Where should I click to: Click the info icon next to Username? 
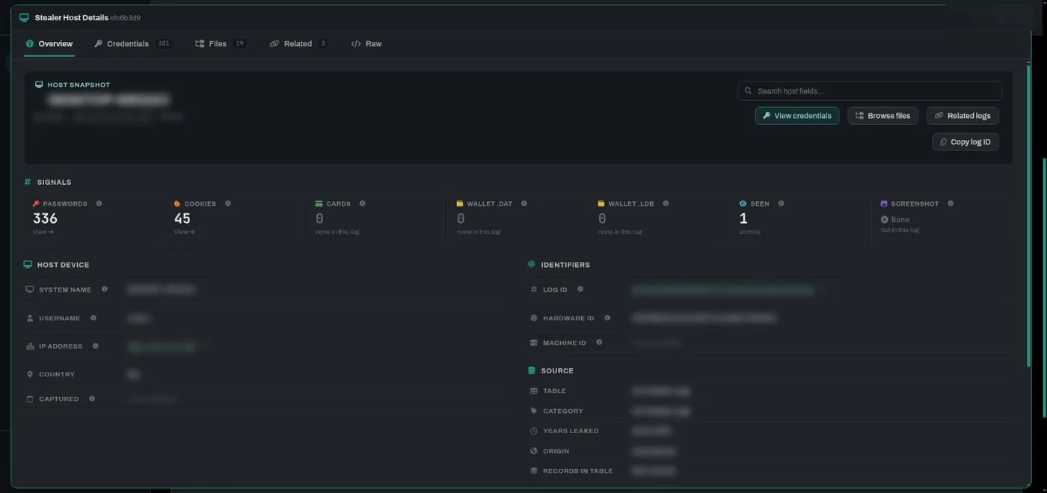(x=93, y=318)
